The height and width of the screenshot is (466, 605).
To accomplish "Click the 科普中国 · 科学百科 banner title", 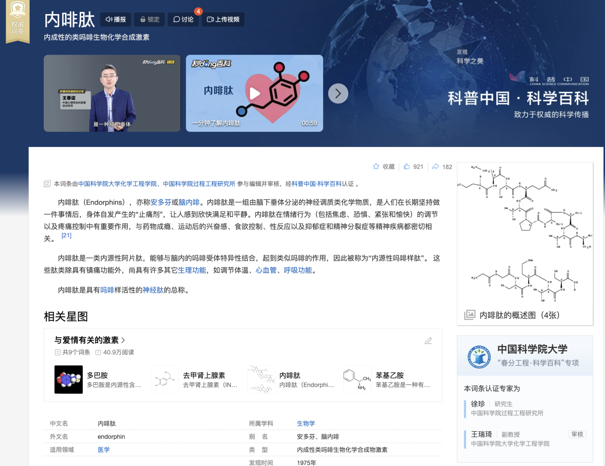I will 518,98.
